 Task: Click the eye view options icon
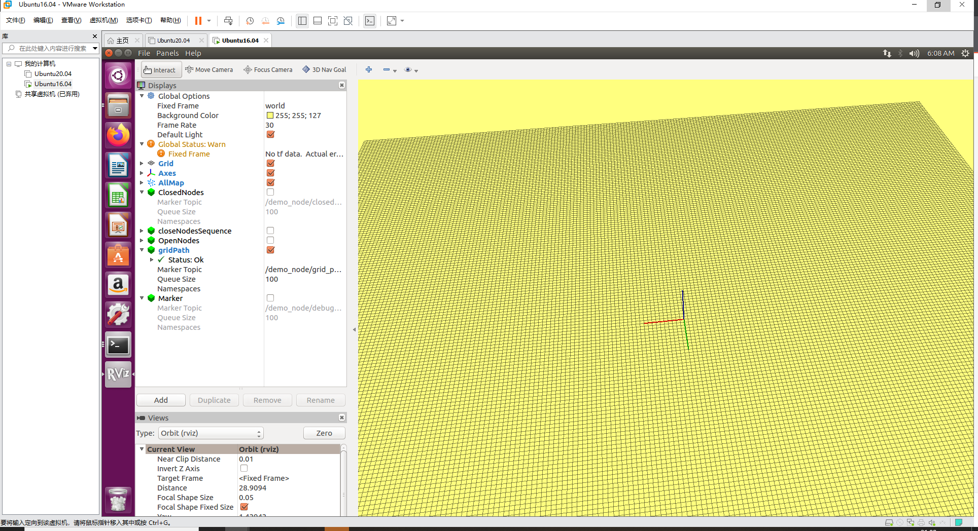click(408, 69)
